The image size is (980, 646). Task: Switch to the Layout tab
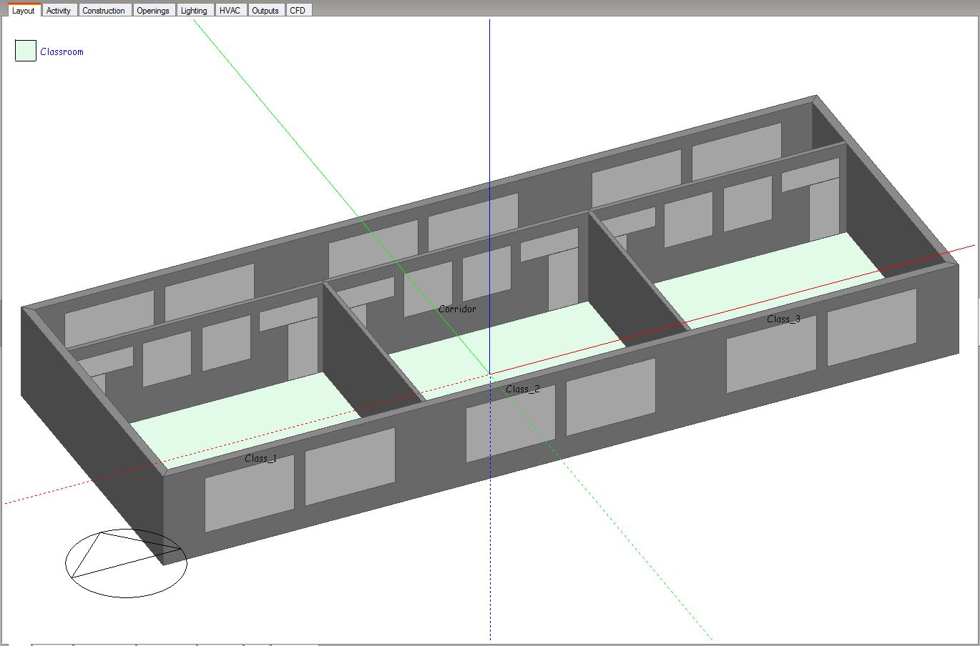point(23,11)
